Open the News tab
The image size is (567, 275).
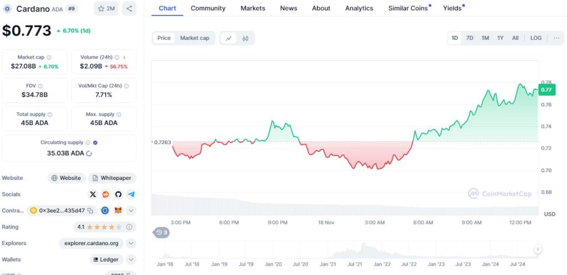(x=288, y=8)
